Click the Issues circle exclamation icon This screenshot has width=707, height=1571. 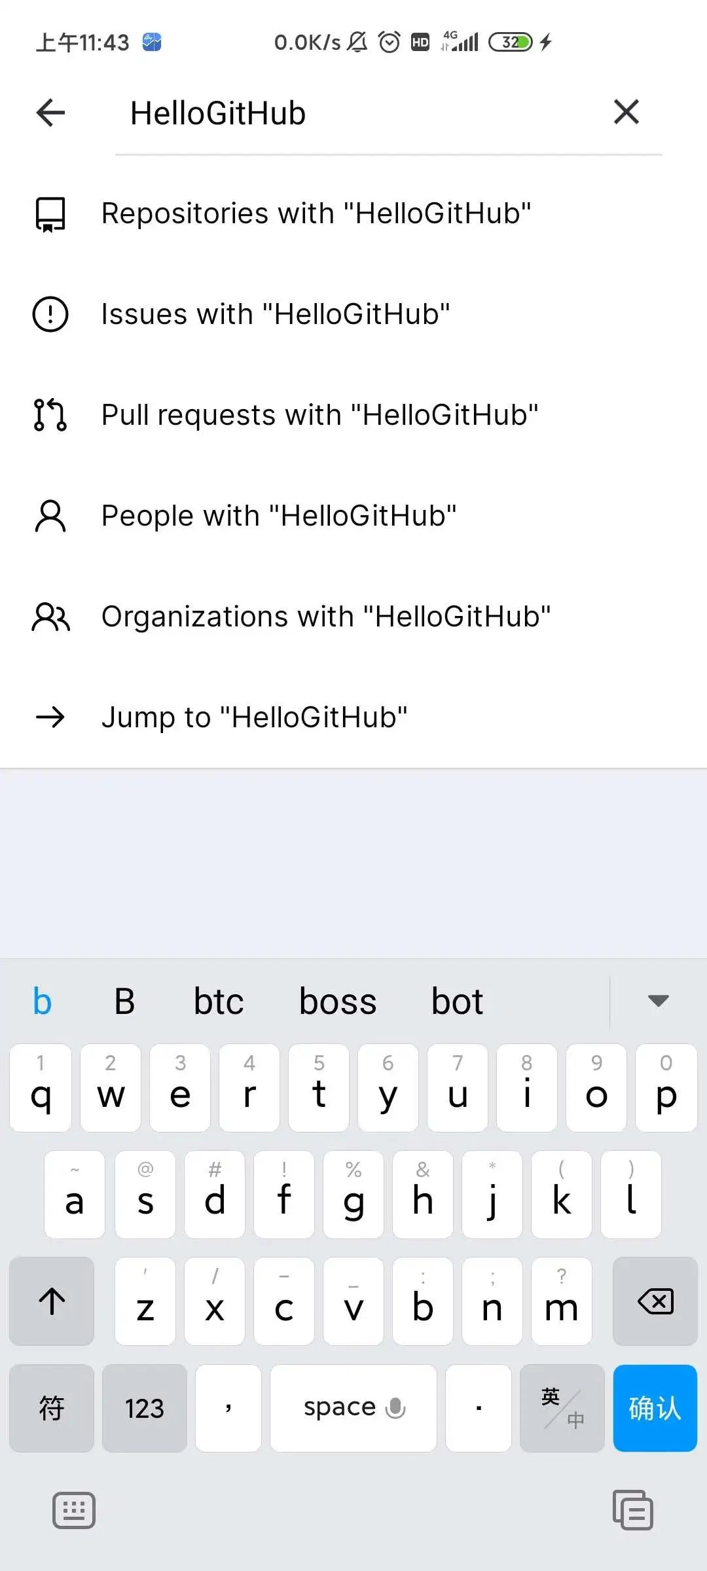[x=50, y=314]
